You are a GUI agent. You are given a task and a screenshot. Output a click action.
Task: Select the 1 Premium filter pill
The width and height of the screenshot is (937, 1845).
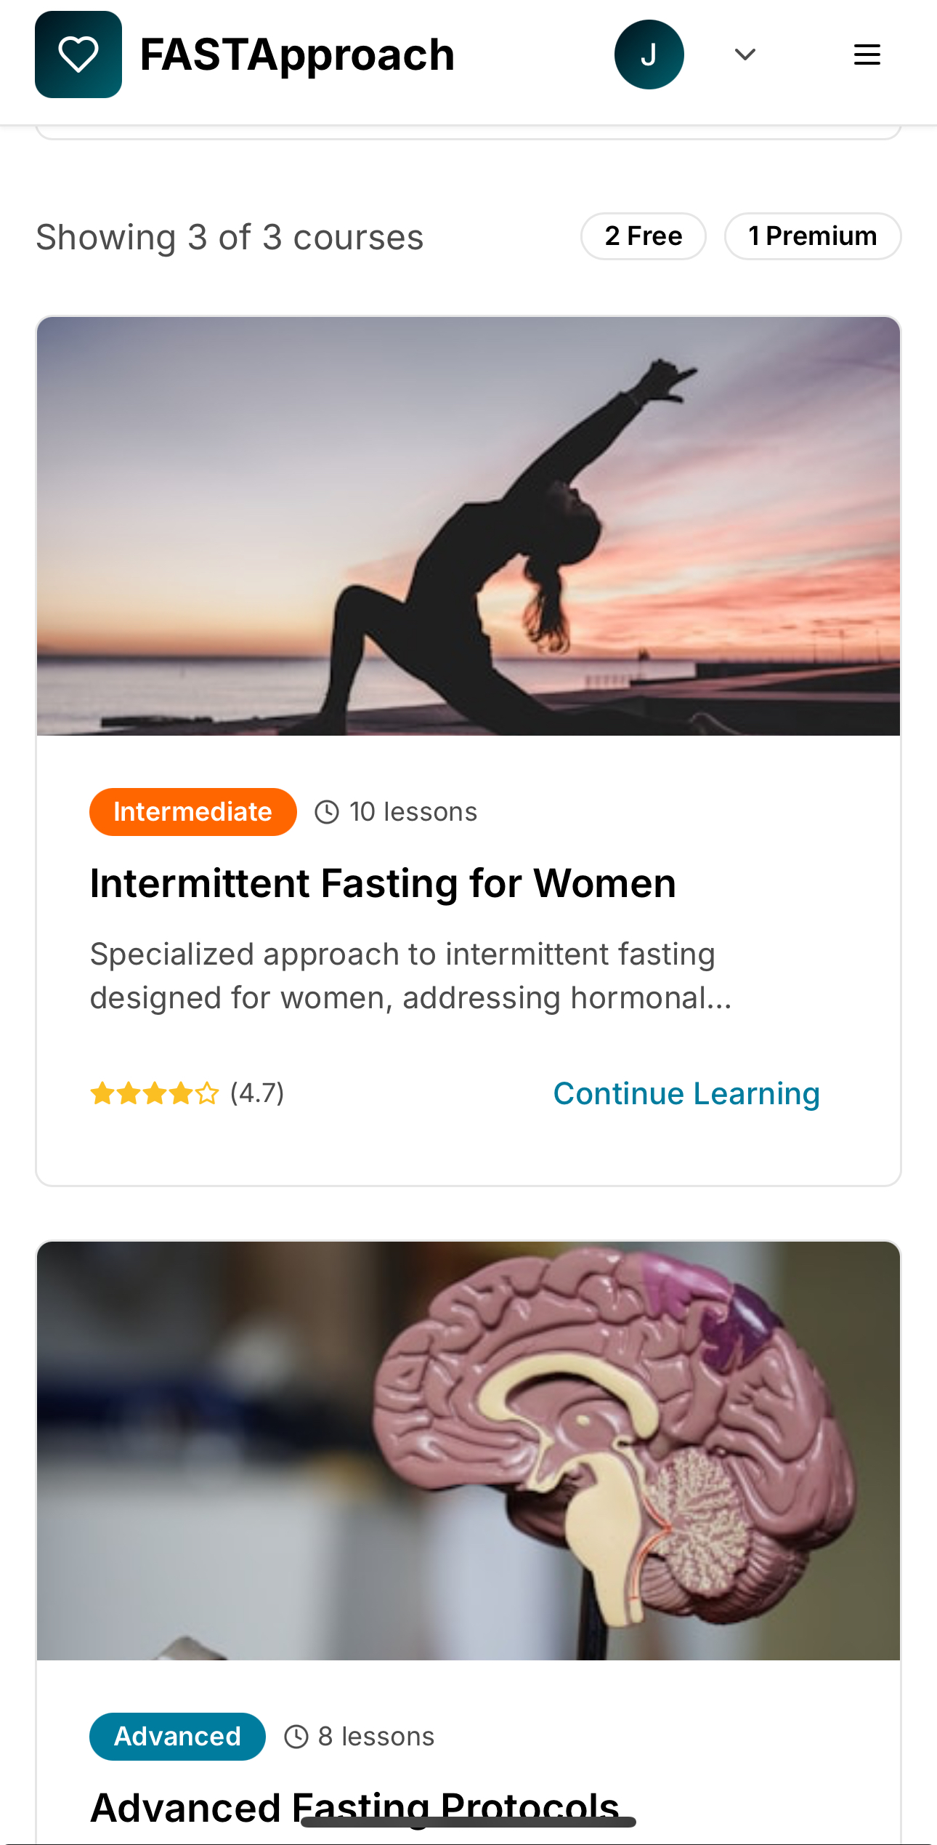click(x=813, y=236)
